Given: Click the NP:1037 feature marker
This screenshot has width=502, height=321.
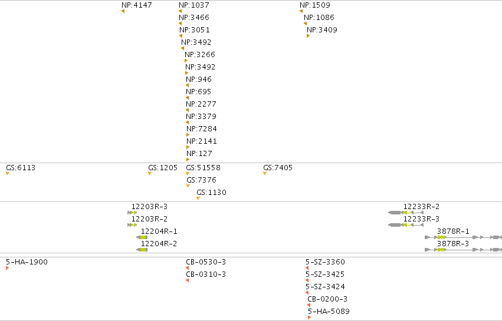Looking at the screenshot, I should (181, 12).
